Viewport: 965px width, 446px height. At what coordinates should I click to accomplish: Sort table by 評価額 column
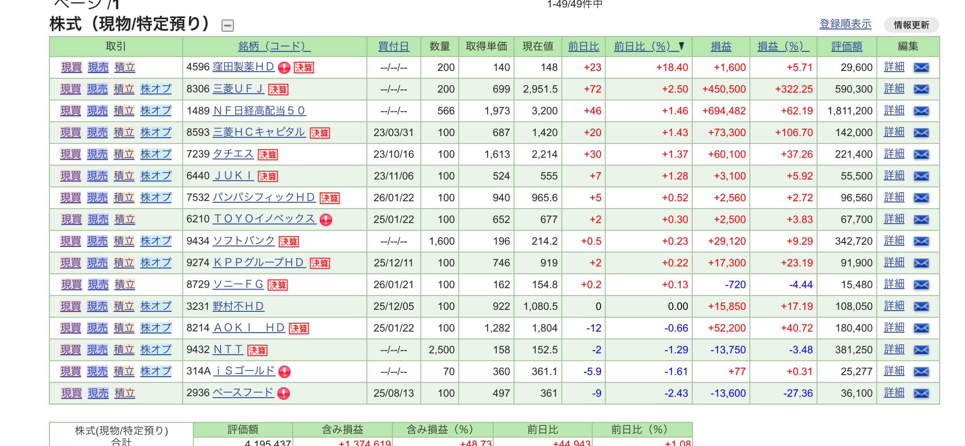tap(846, 47)
